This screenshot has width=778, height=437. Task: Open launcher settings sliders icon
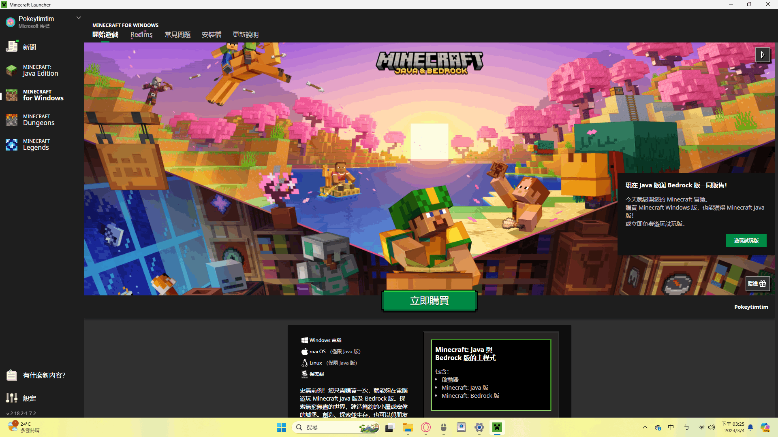pos(12,398)
